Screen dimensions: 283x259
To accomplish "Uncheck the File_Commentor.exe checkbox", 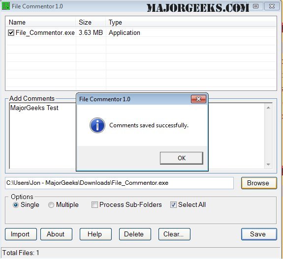I will (11, 33).
